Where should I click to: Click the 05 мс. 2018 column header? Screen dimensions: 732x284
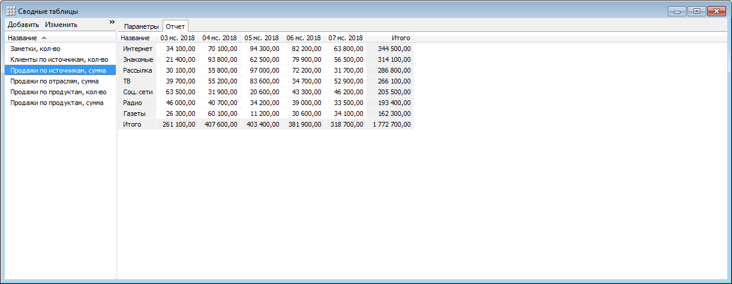coord(262,38)
